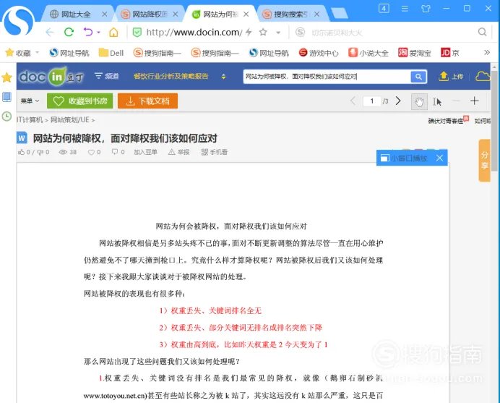Open the 频道 channel menu
The height and width of the screenshot is (403, 500).
point(107,76)
